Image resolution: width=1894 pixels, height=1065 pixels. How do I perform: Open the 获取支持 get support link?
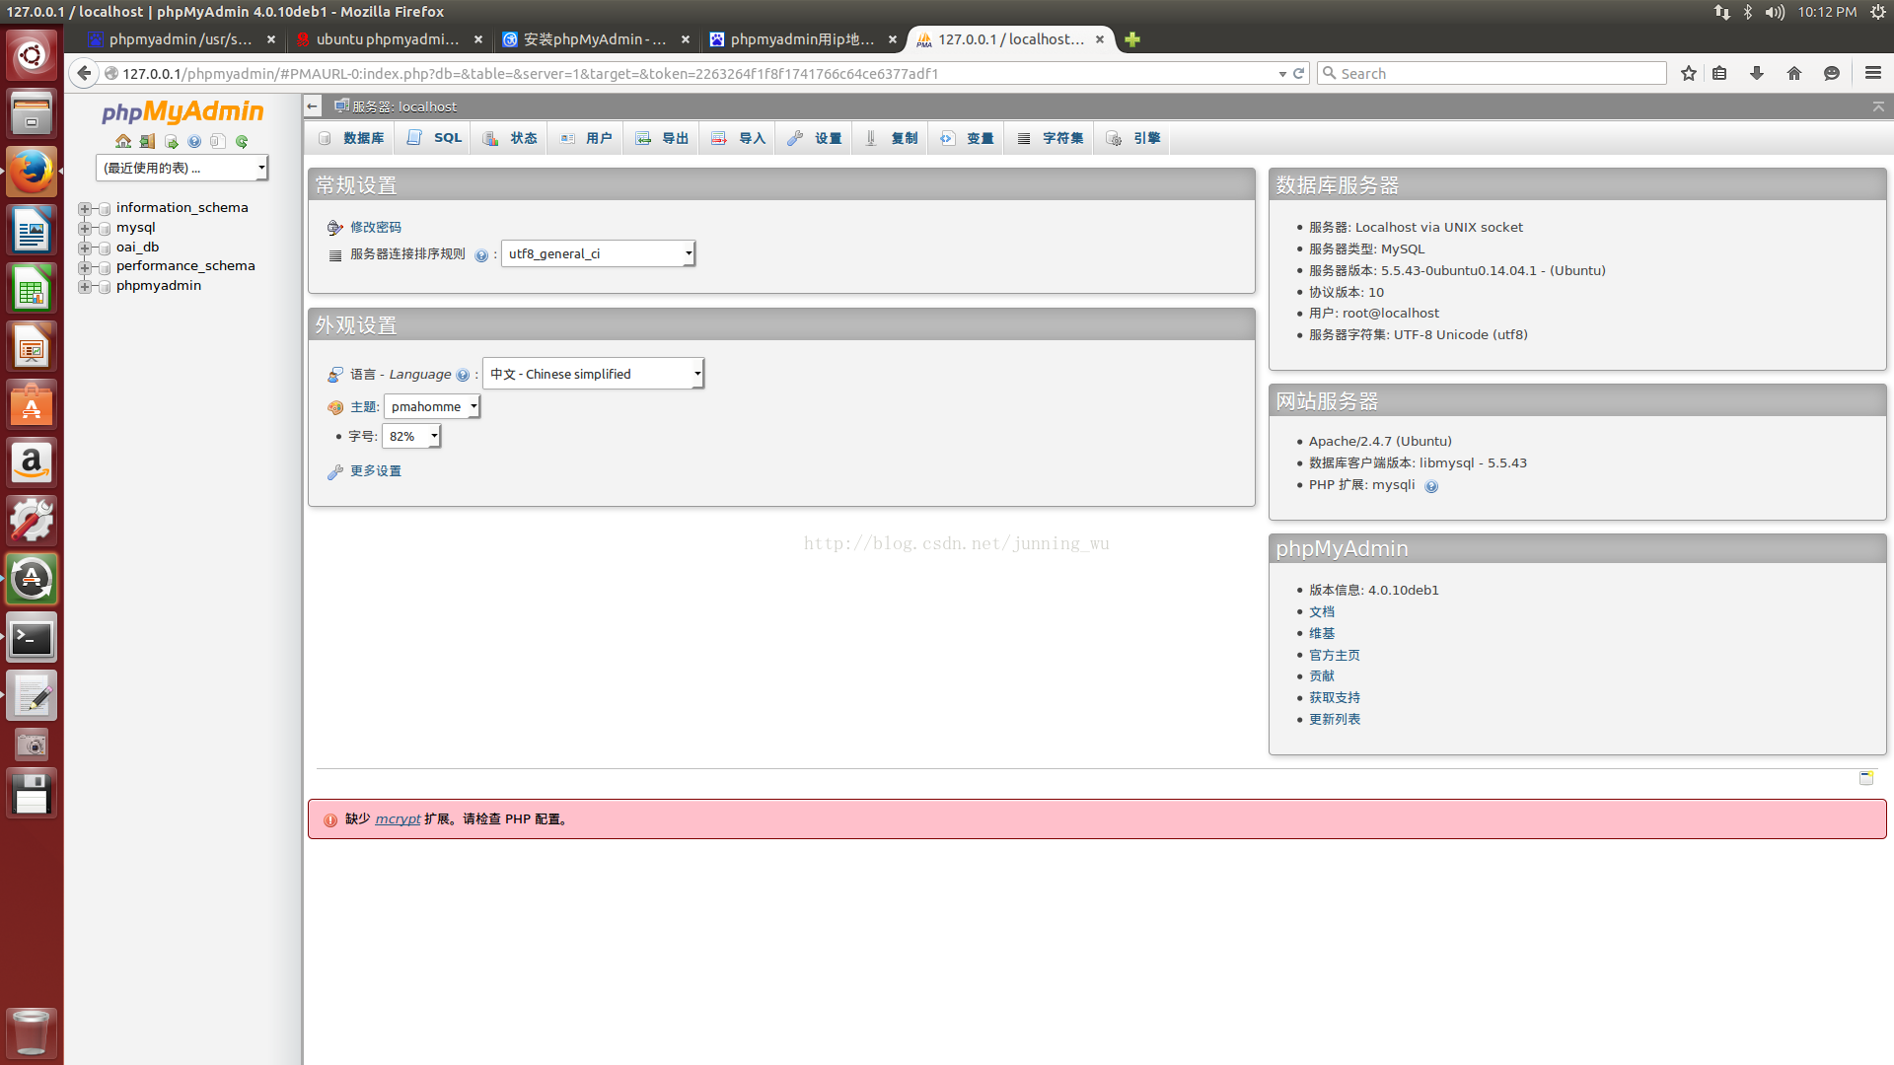(1335, 697)
